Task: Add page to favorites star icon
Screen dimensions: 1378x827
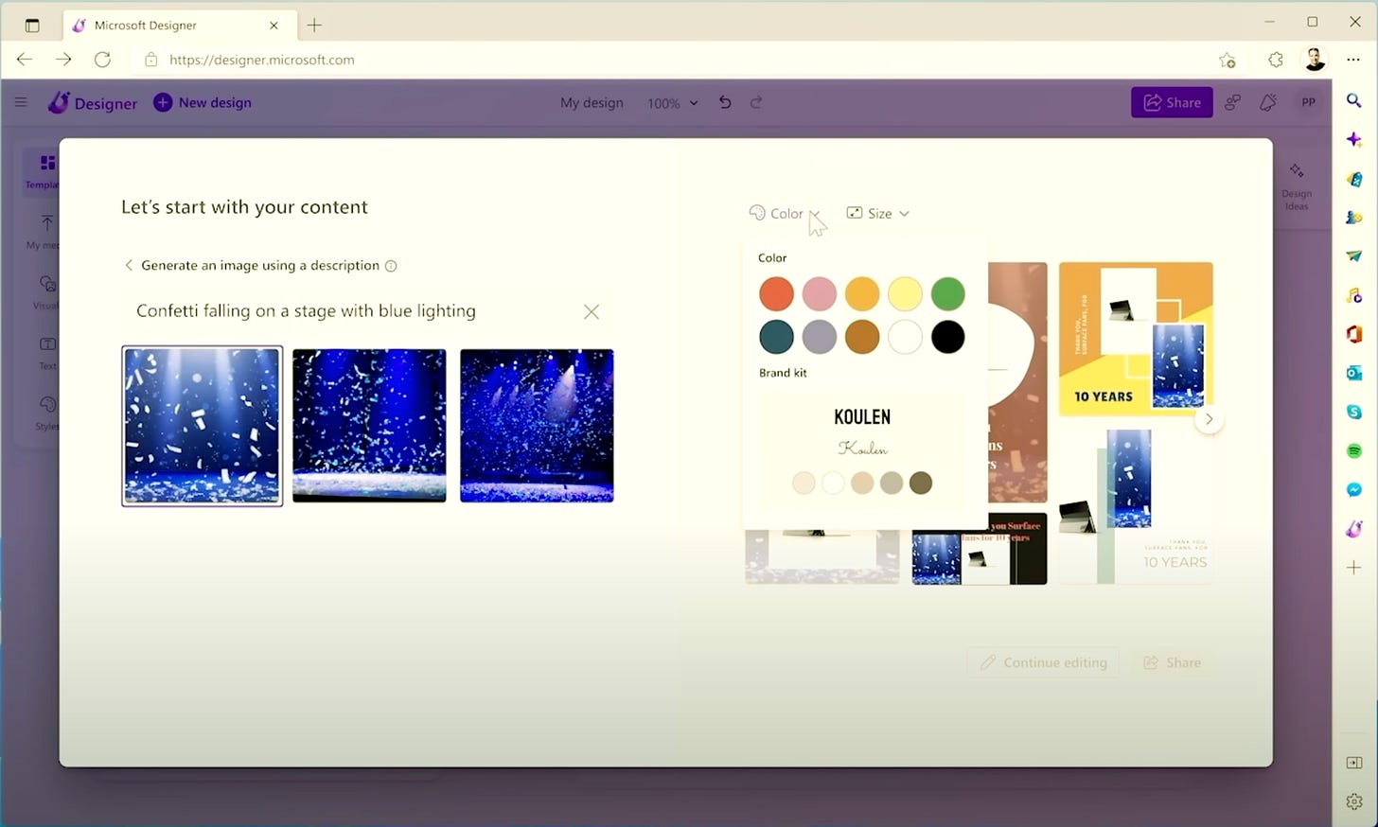Action: click(1228, 60)
